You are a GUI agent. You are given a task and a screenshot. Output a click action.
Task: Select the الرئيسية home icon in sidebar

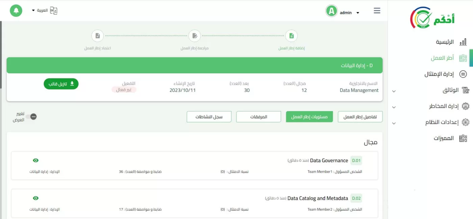point(463,41)
